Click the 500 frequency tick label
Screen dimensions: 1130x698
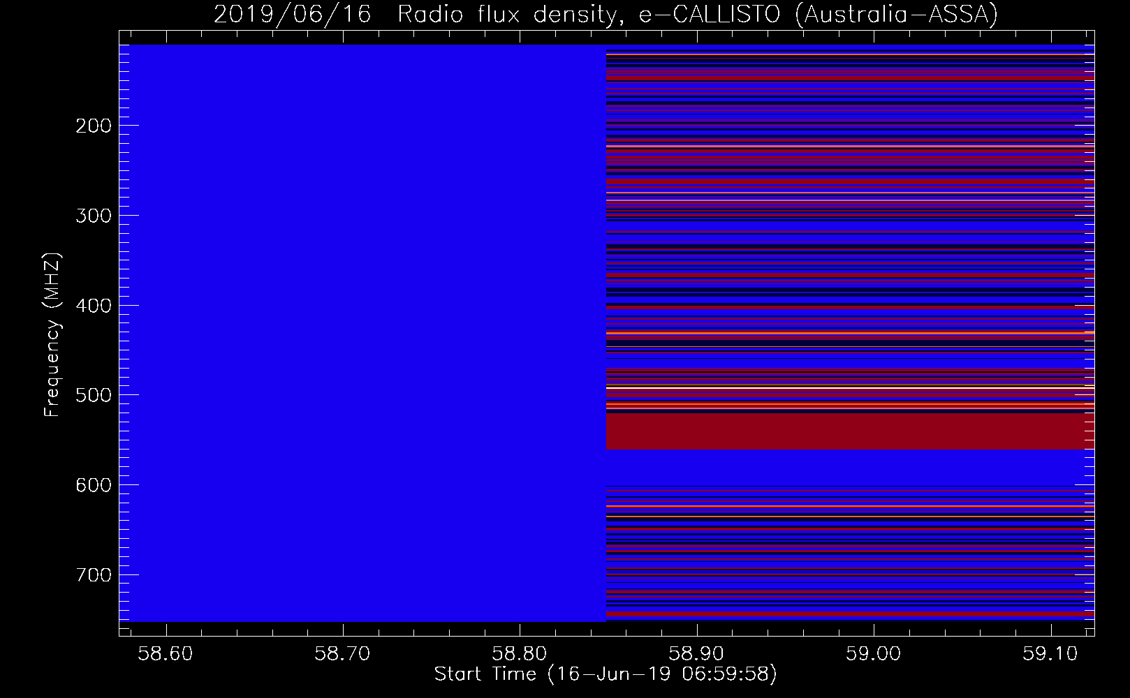tap(93, 395)
